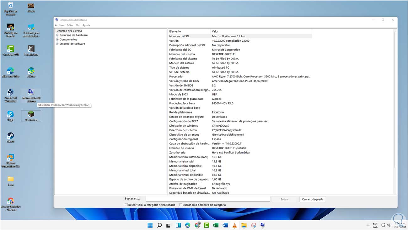Screen dimensions: 408x230
Task: Select the HiSuite desktop shortcut
Action: pos(31,72)
